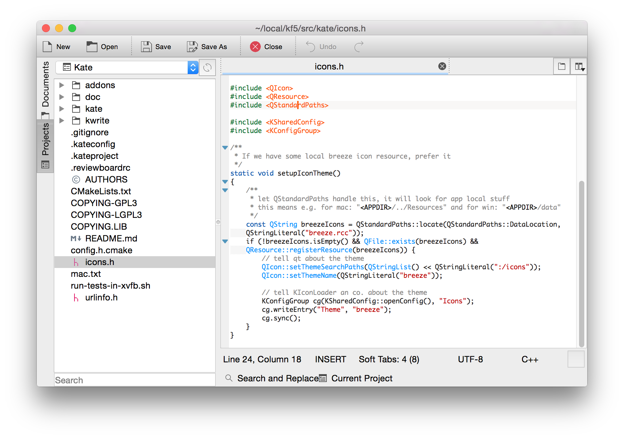This screenshot has height=439, width=624.
Task: Toggle INSERT mode in the status bar
Action: pos(330,359)
